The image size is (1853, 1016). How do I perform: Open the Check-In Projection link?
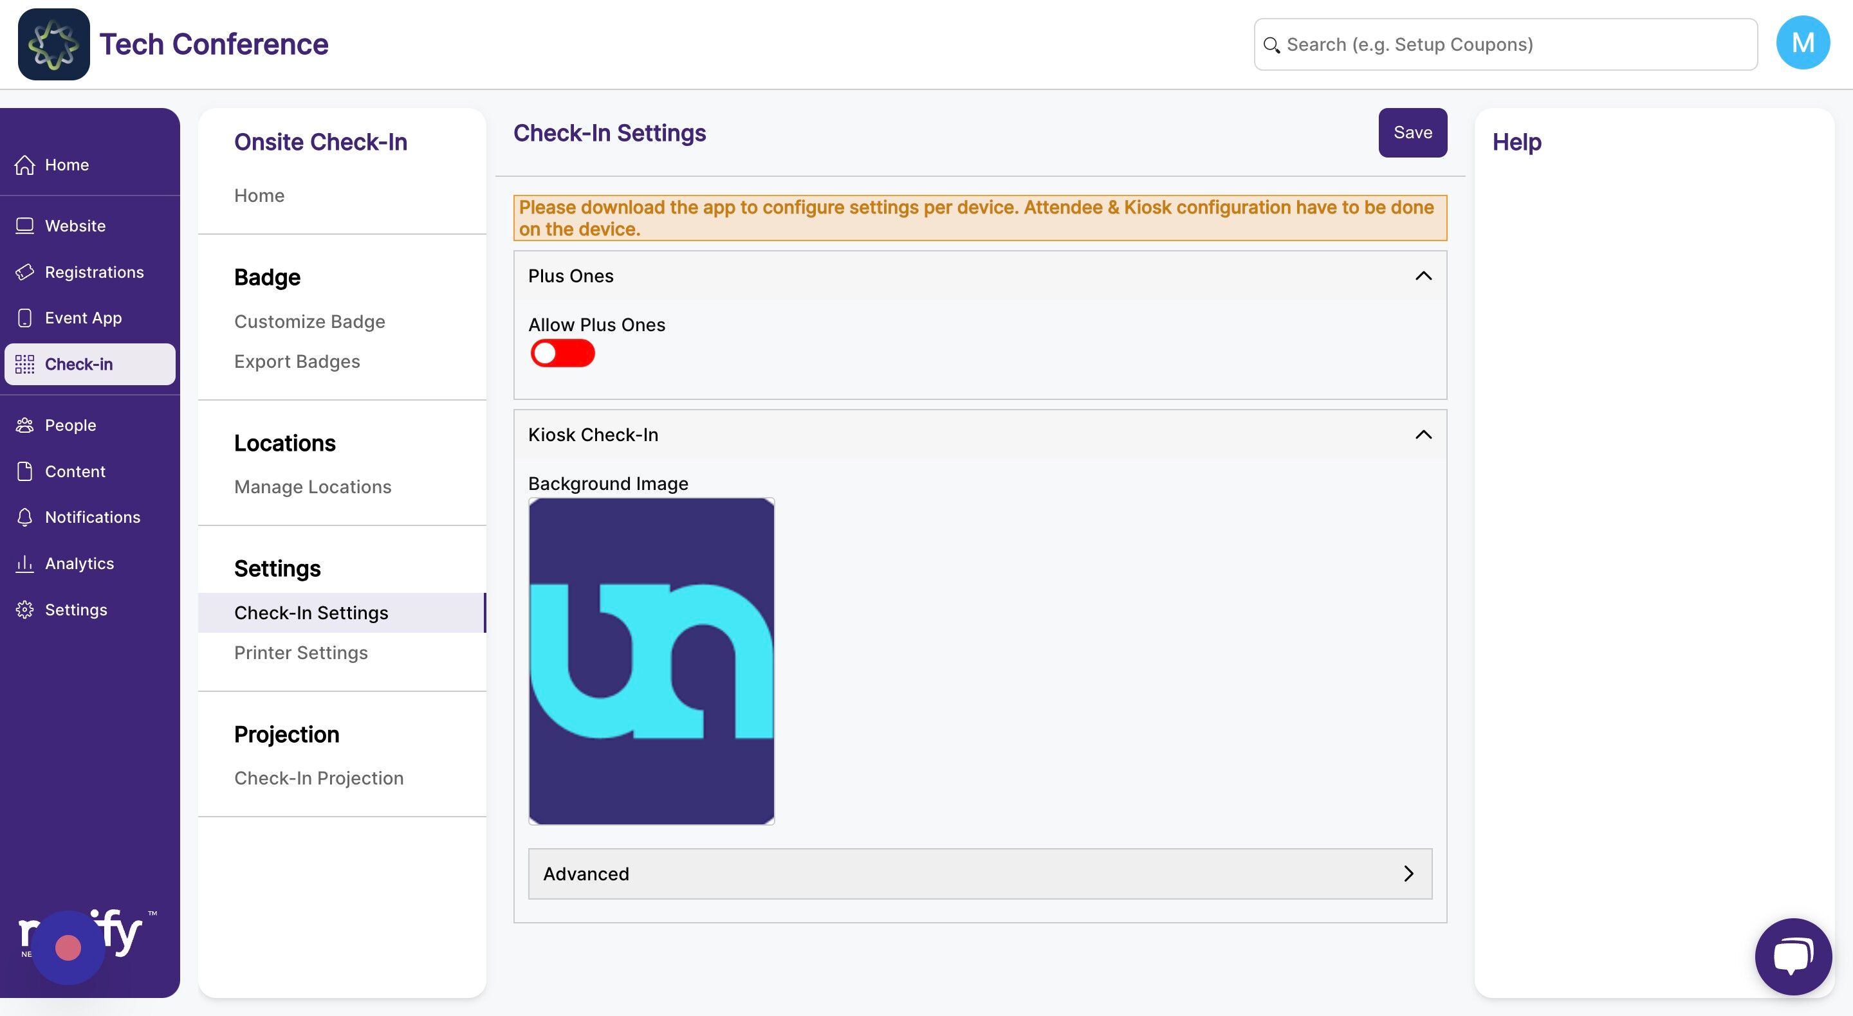click(x=318, y=778)
